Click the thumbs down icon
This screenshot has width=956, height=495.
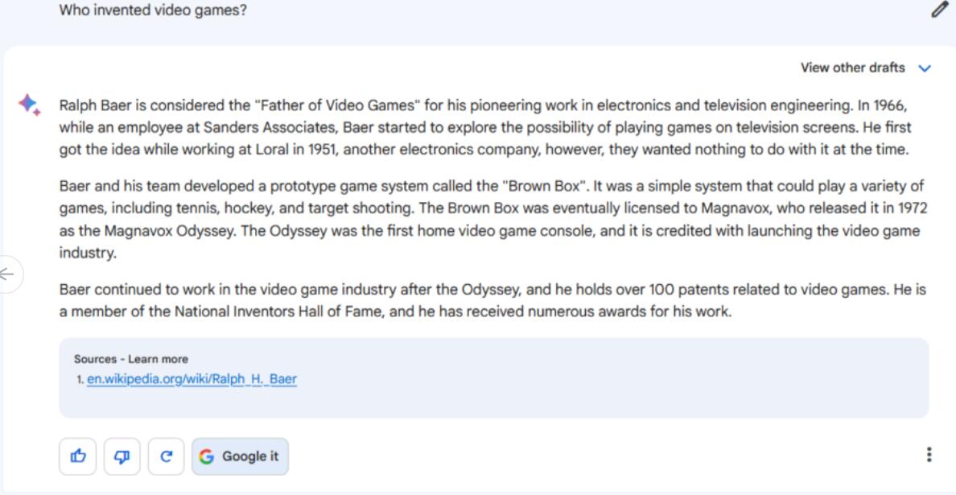tap(122, 456)
